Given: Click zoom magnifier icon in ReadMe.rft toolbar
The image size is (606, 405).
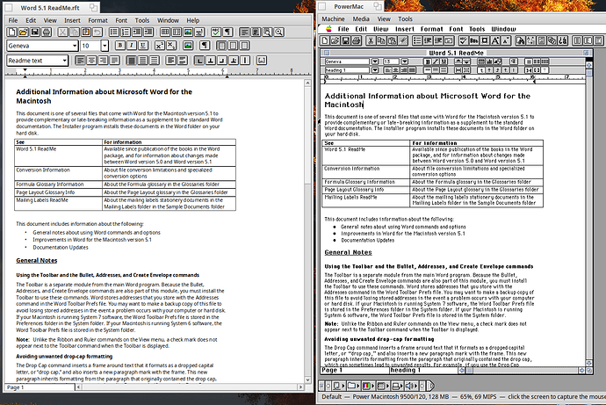Looking at the screenshot, I should 278,33.
